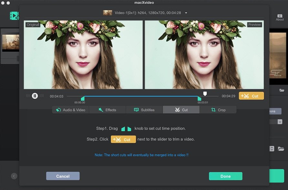The image size is (288, 190).
Task: Open the output folder icon beside the stepper
Action: click(x=281, y=149)
